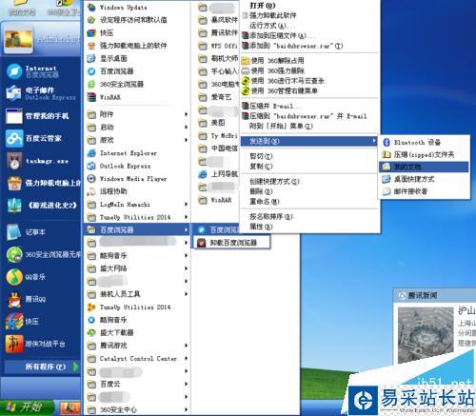Open the Internet 百度浏览器 pinned icon
Screen dimensions: 476x416
click(14, 71)
